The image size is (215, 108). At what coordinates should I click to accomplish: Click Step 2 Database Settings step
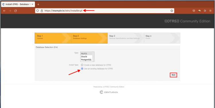point(89,38)
